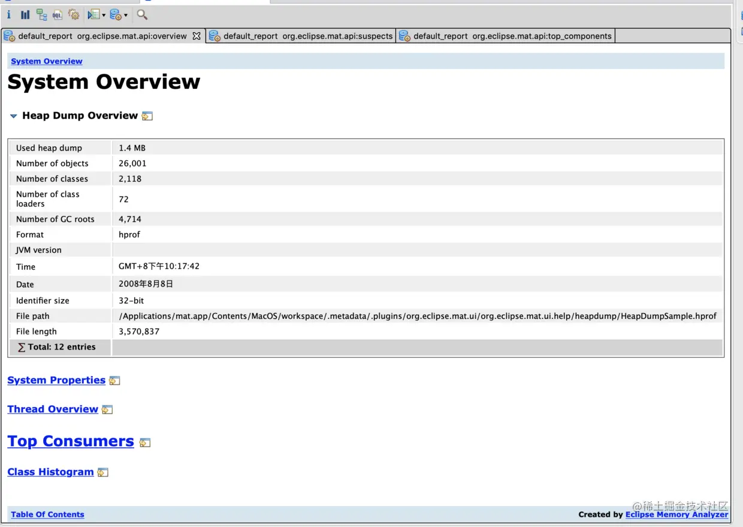Click the icon next to Top Consumers
Viewport: 743px width, 527px height.
[145, 442]
